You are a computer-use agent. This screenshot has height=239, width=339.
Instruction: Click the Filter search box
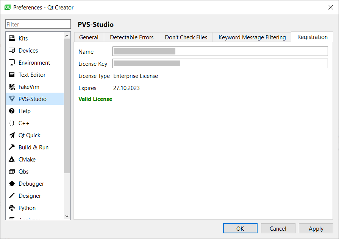[37, 24]
